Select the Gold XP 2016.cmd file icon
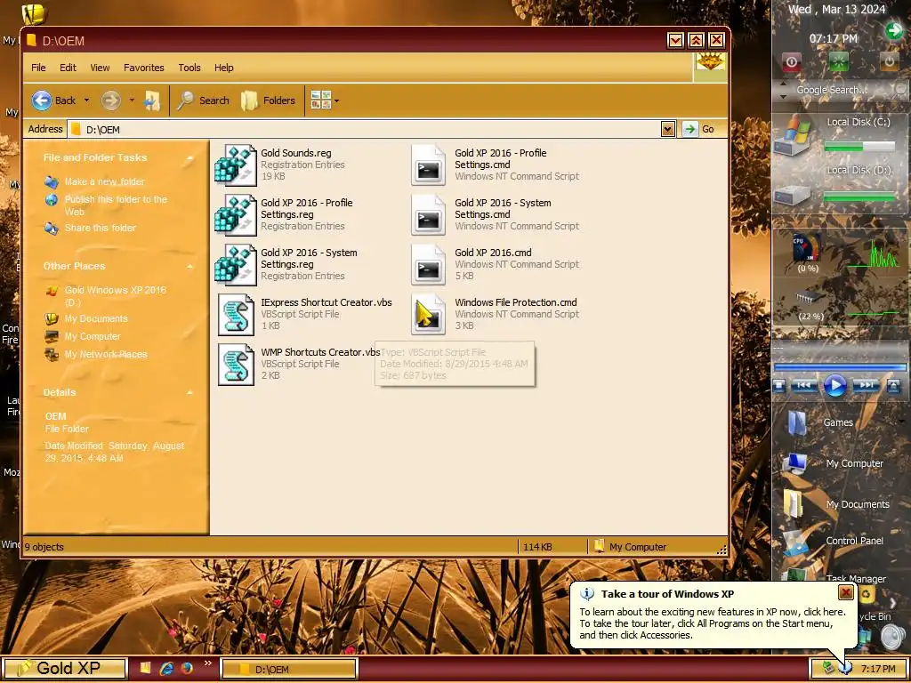 pos(428,265)
